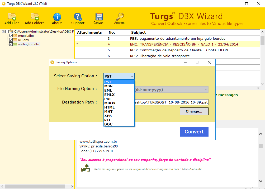Uncheck the musel.dbx checkbox
This screenshot has width=265, height=189.
point(11,35)
